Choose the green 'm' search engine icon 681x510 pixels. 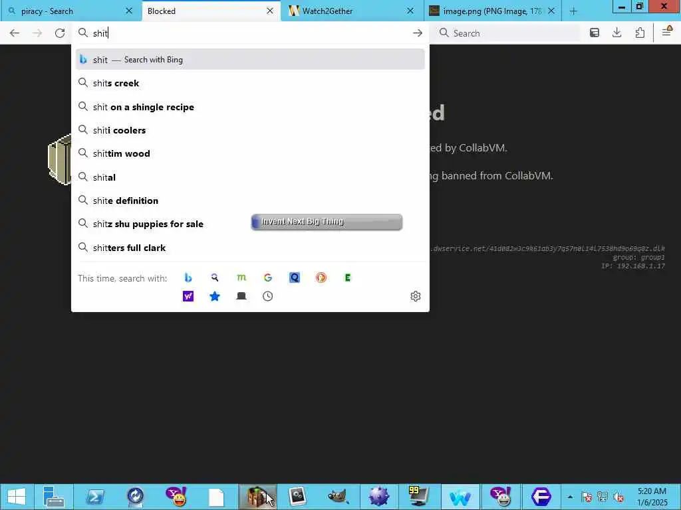[241, 278]
